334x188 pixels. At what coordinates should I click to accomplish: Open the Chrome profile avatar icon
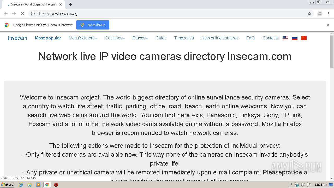320,14
